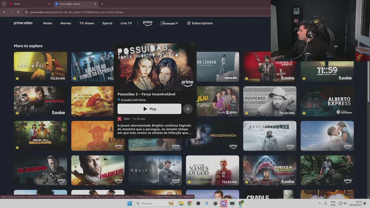Open A Lenda do Rei Macaco thumbnail
Screen dimensions: 370x208
pyautogui.click(x=92, y=101)
